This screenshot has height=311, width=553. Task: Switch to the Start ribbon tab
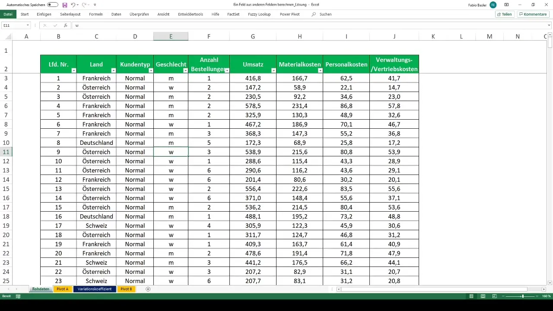(x=25, y=14)
